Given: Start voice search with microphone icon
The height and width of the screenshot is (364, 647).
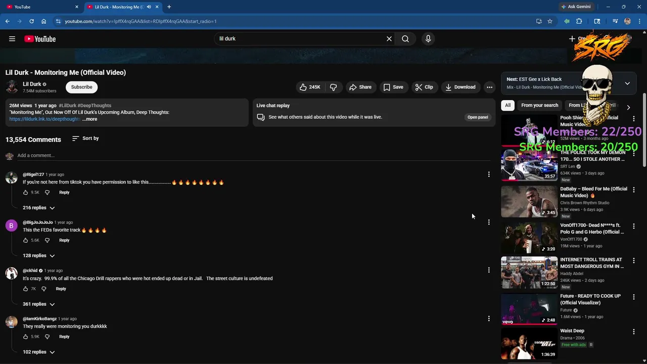Looking at the screenshot, I should point(428,38).
